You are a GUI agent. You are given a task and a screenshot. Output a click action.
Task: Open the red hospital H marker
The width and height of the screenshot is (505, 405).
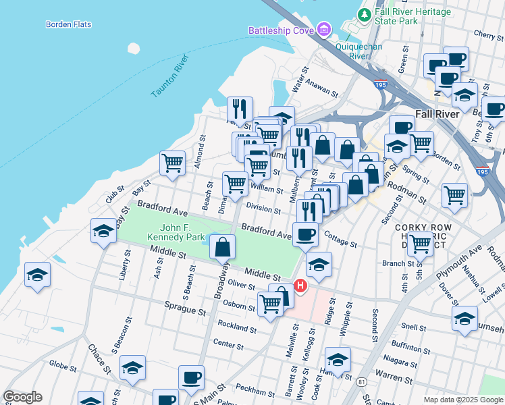(300, 286)
